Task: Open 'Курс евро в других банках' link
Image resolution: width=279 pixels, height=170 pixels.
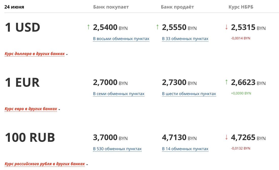Action: coord(31,109)
